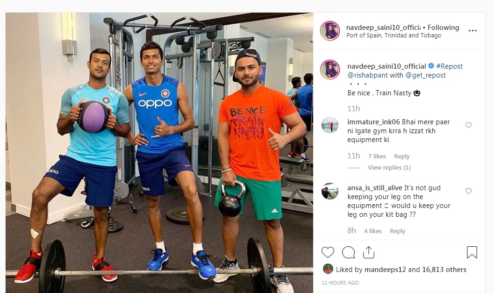Image resolution: width=494 pixels, height=293 pixels.
Task: Click the Following button in header
Action: coord(443,28)
